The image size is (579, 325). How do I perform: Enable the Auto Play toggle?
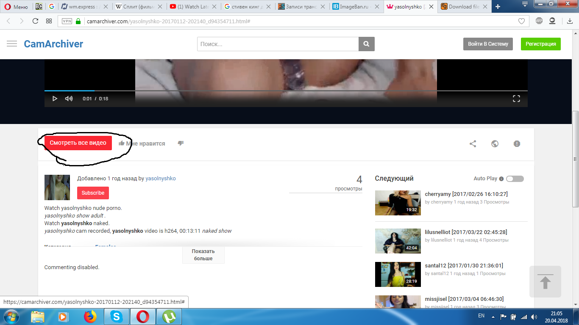pyautogui.click(x=515, y=179)
